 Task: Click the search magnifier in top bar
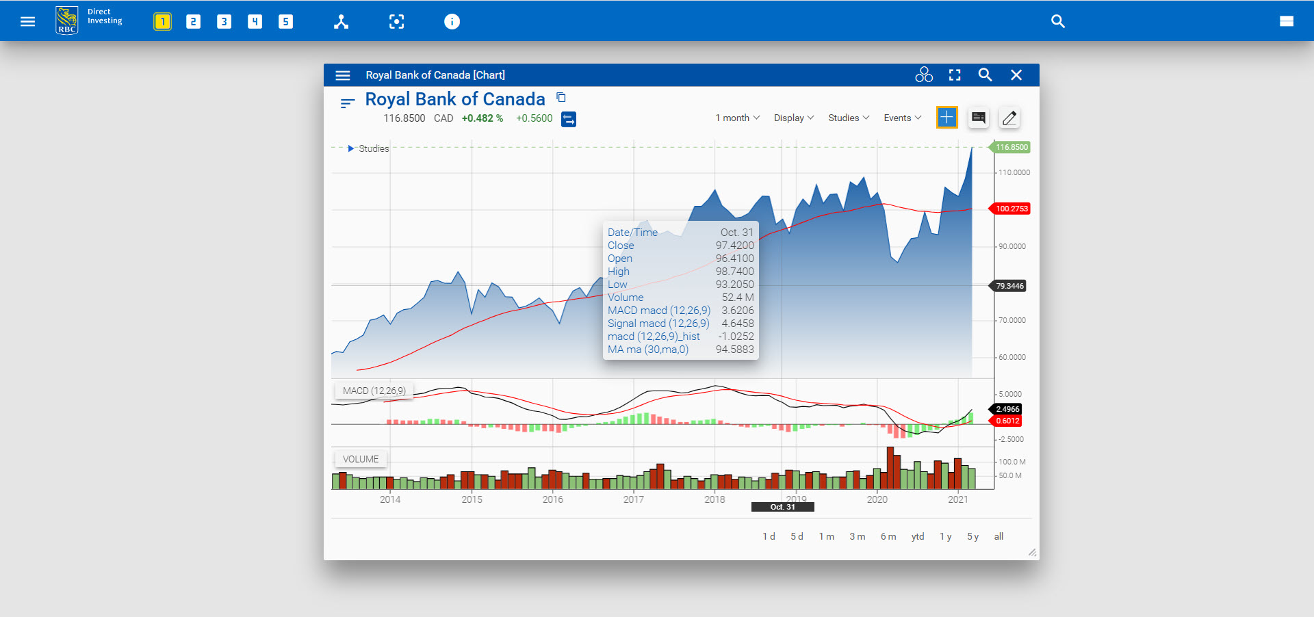point(1057,21)
